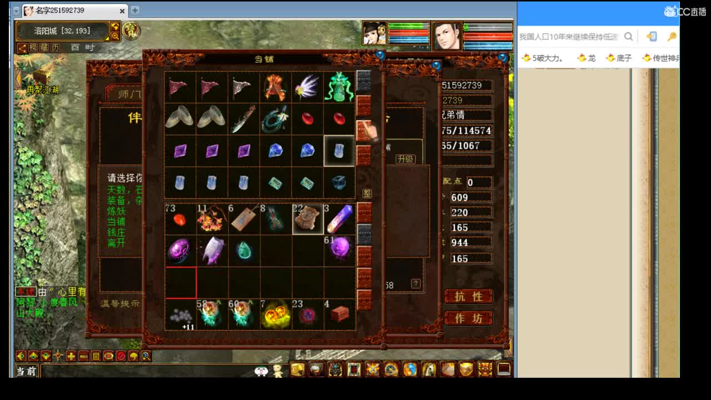Select the purple glowing orb stack of 61
711x400 pixels.
point(339,251)
